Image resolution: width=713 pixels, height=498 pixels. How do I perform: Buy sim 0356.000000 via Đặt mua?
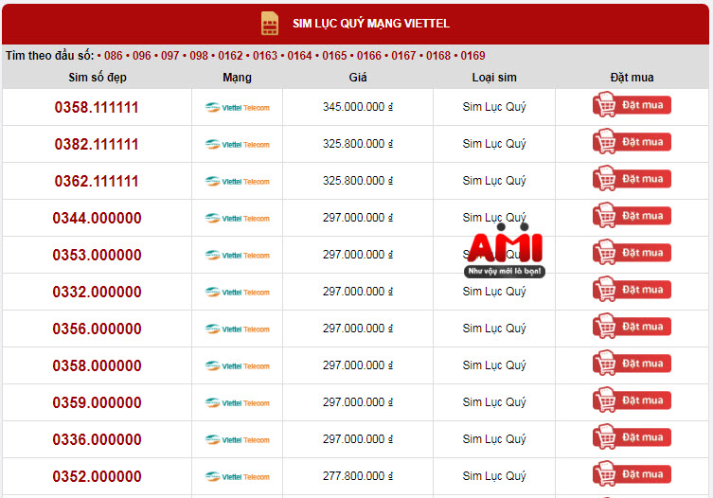(632, 326)
